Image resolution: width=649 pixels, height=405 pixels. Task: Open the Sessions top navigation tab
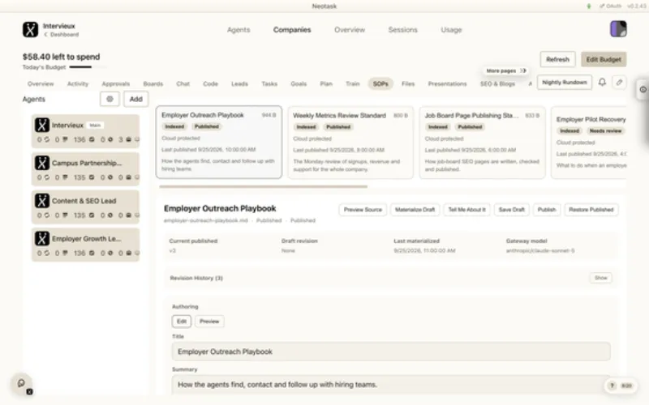pyautogui.click(x=402, y=30)
